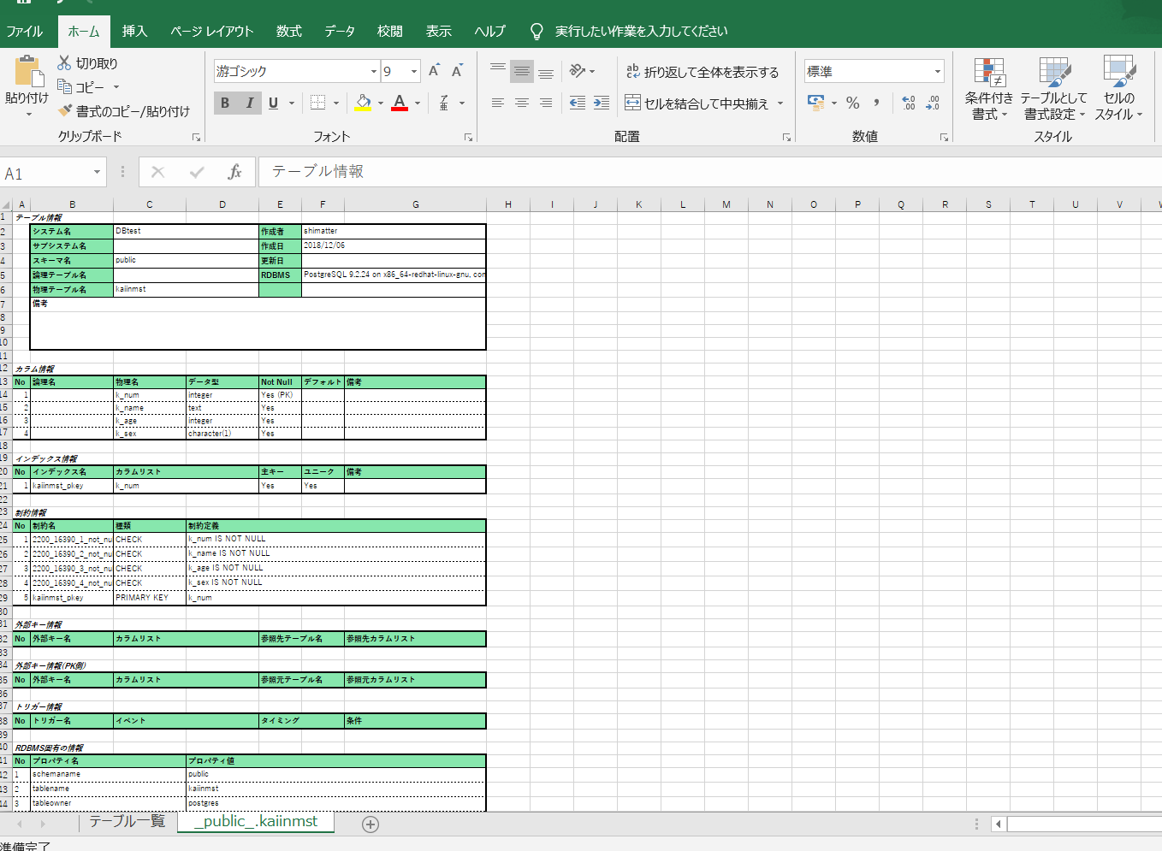
Task: Open the number format dropdown 標準
Action: (x=938, y=72)
